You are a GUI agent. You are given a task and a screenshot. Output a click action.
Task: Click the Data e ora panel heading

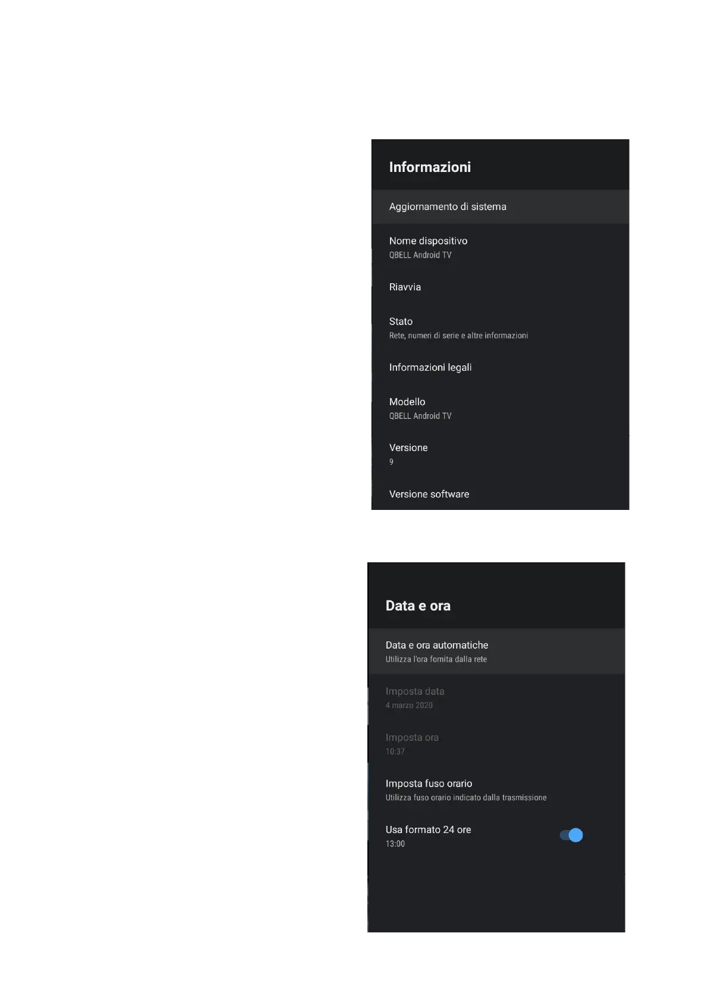(418, 606)
